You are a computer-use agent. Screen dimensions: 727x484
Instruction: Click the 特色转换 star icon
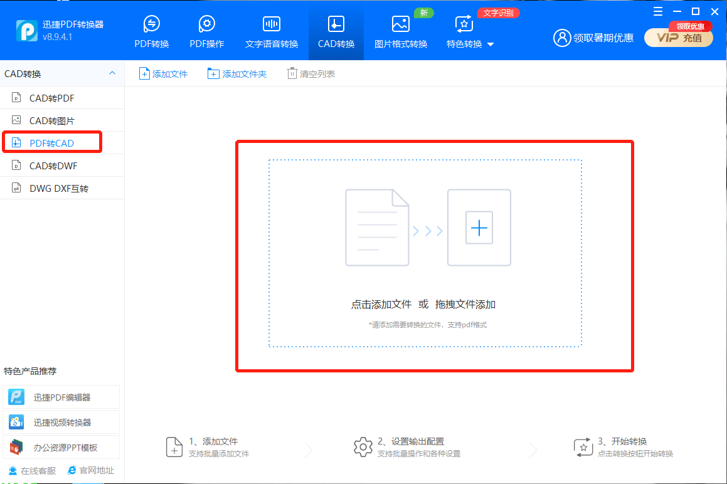pyautogui.click(x=464, y=24)
